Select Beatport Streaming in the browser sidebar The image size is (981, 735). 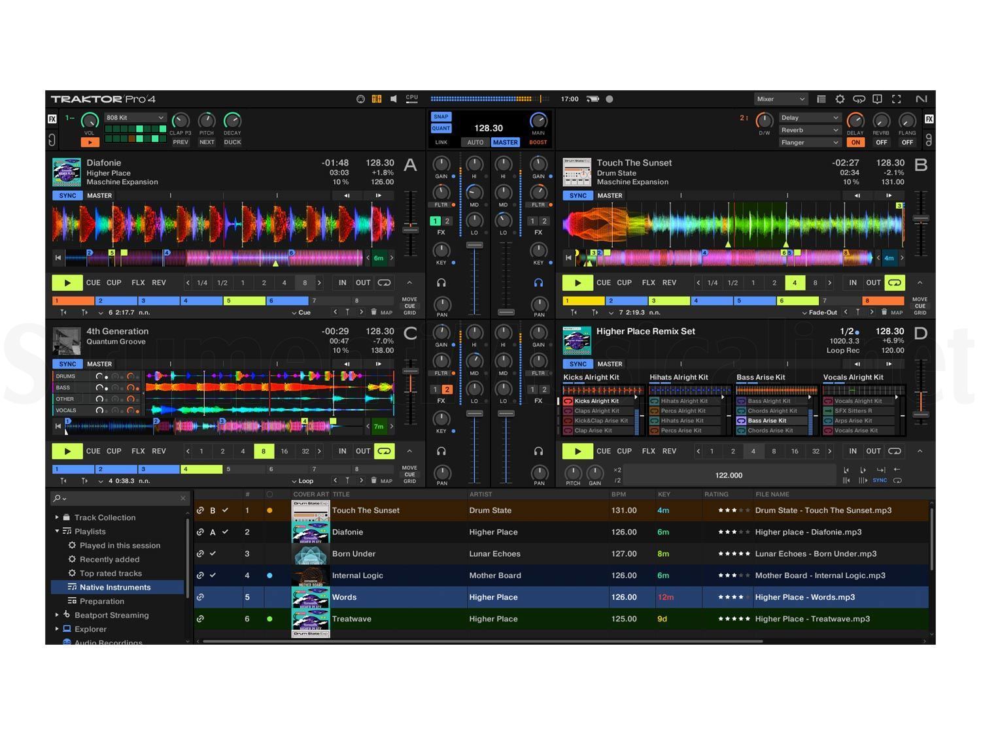(x=112, y=615)
